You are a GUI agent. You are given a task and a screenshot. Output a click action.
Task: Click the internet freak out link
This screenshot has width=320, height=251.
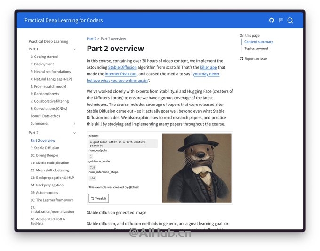121,74
